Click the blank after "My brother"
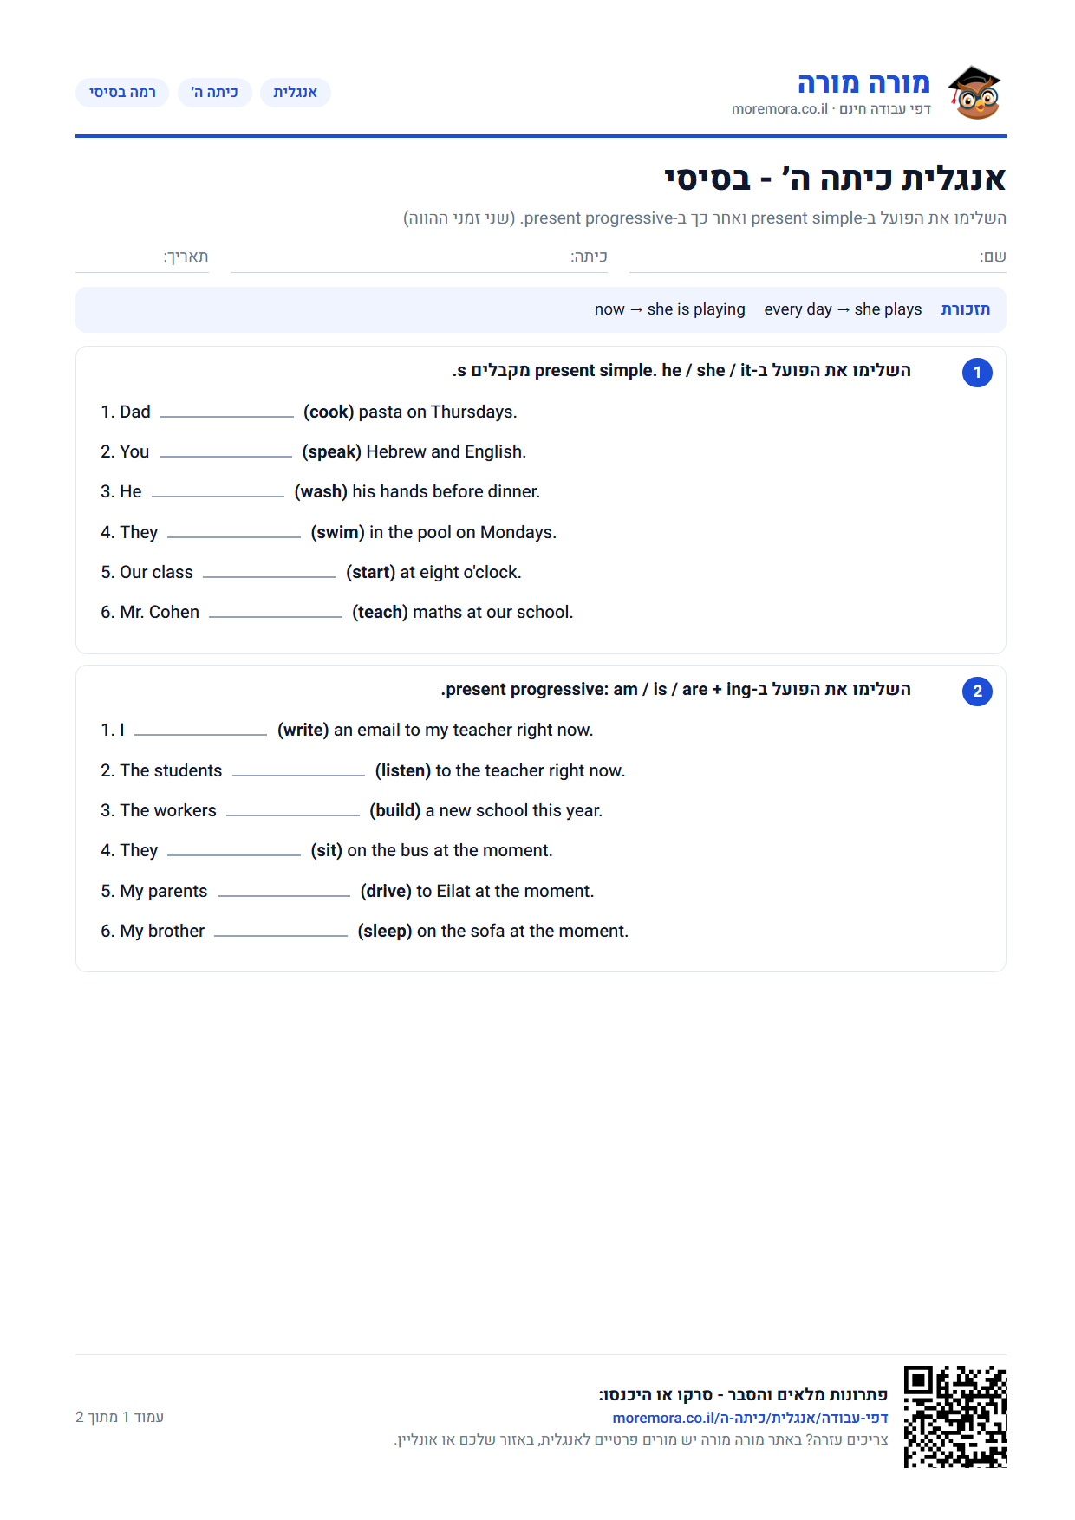The width and height of the screenshot is (1075, 1520). click(281, 932)
